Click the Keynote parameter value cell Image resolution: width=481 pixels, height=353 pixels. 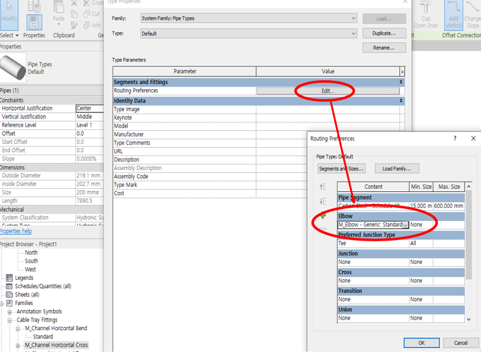click(x=328, y=117)
